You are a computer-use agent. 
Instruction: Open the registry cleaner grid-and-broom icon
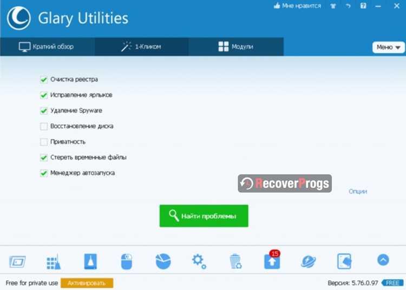pyautogui.click(x=54, y=262)
